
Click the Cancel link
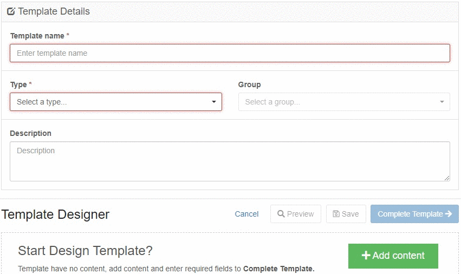(x=246, y=214)
